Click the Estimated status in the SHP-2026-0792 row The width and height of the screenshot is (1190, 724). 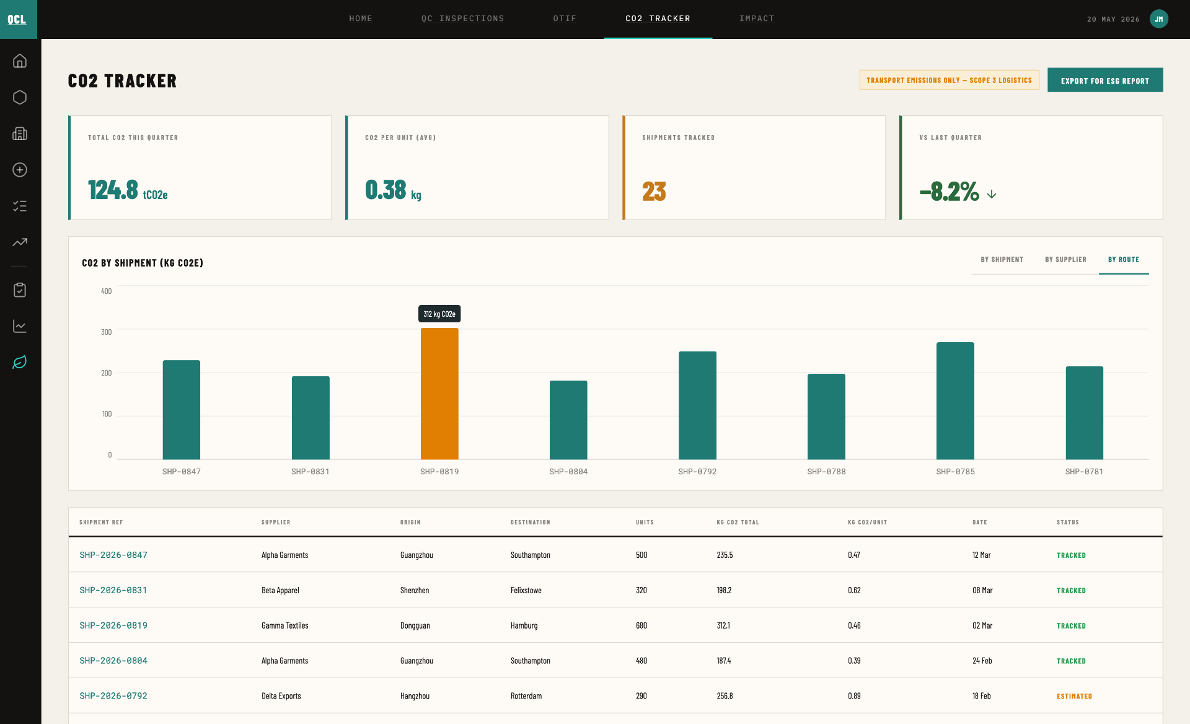[1074, 696]
